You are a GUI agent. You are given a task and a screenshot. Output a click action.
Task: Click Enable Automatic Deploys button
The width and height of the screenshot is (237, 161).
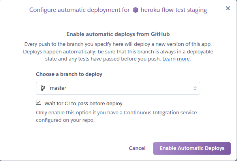click(x=192, y=148)
